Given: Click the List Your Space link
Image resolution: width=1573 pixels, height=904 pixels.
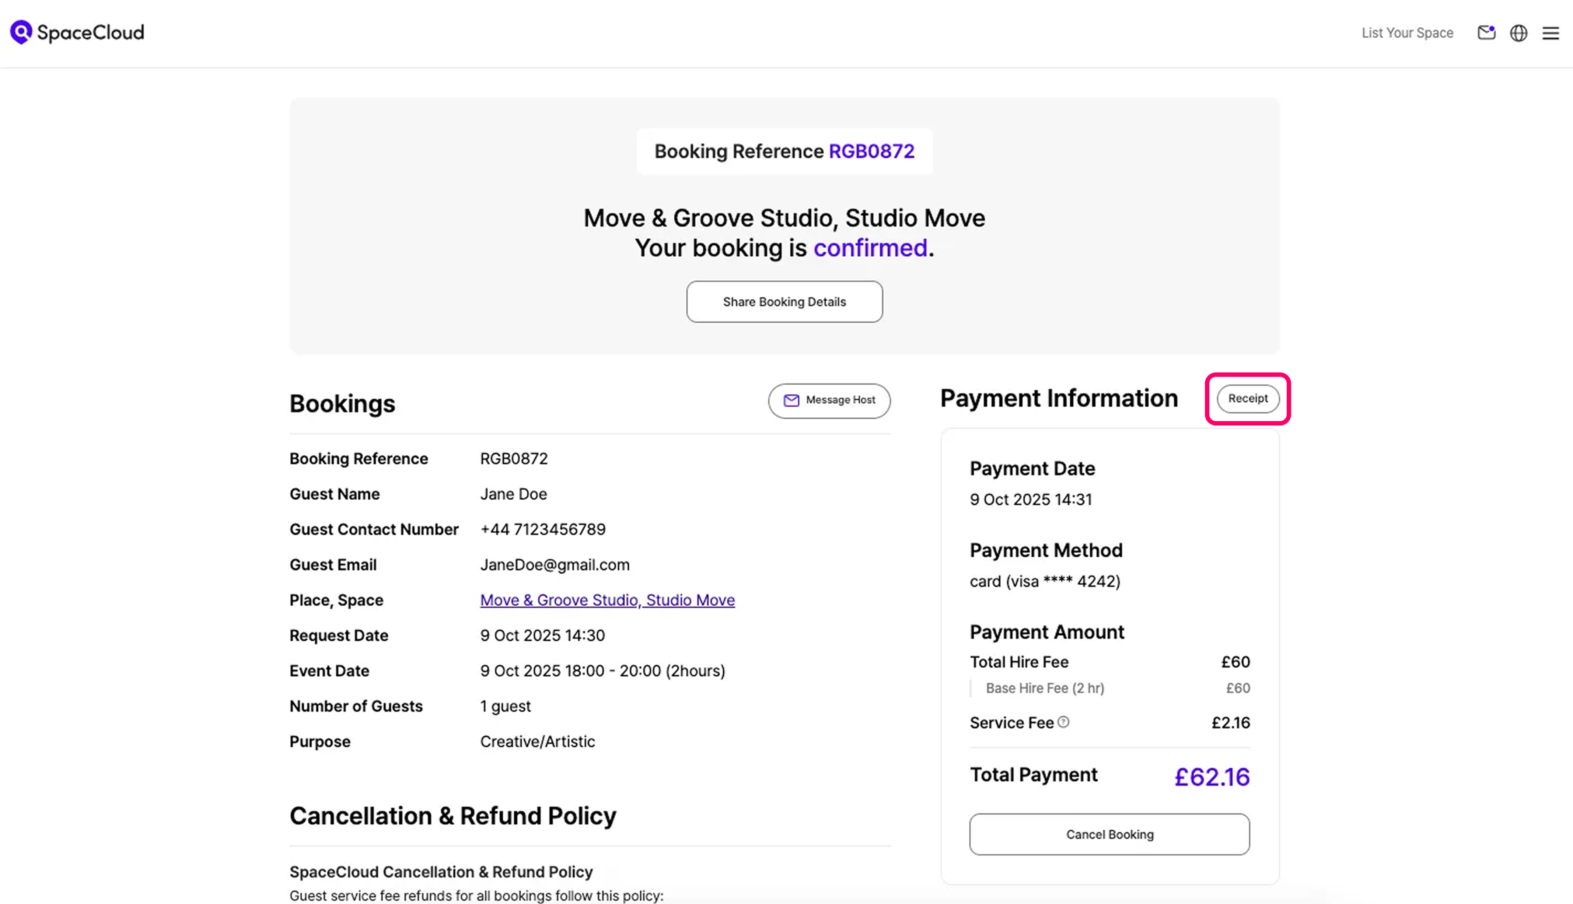Looking at the screenshot, I should pyautogui.click(x=1407, y=33).
